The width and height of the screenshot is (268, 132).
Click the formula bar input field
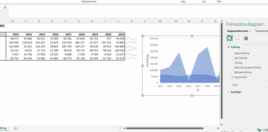coord(131,11)
